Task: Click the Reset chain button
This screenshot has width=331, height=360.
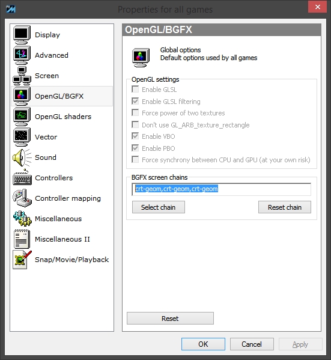Action: pos(285,207)
